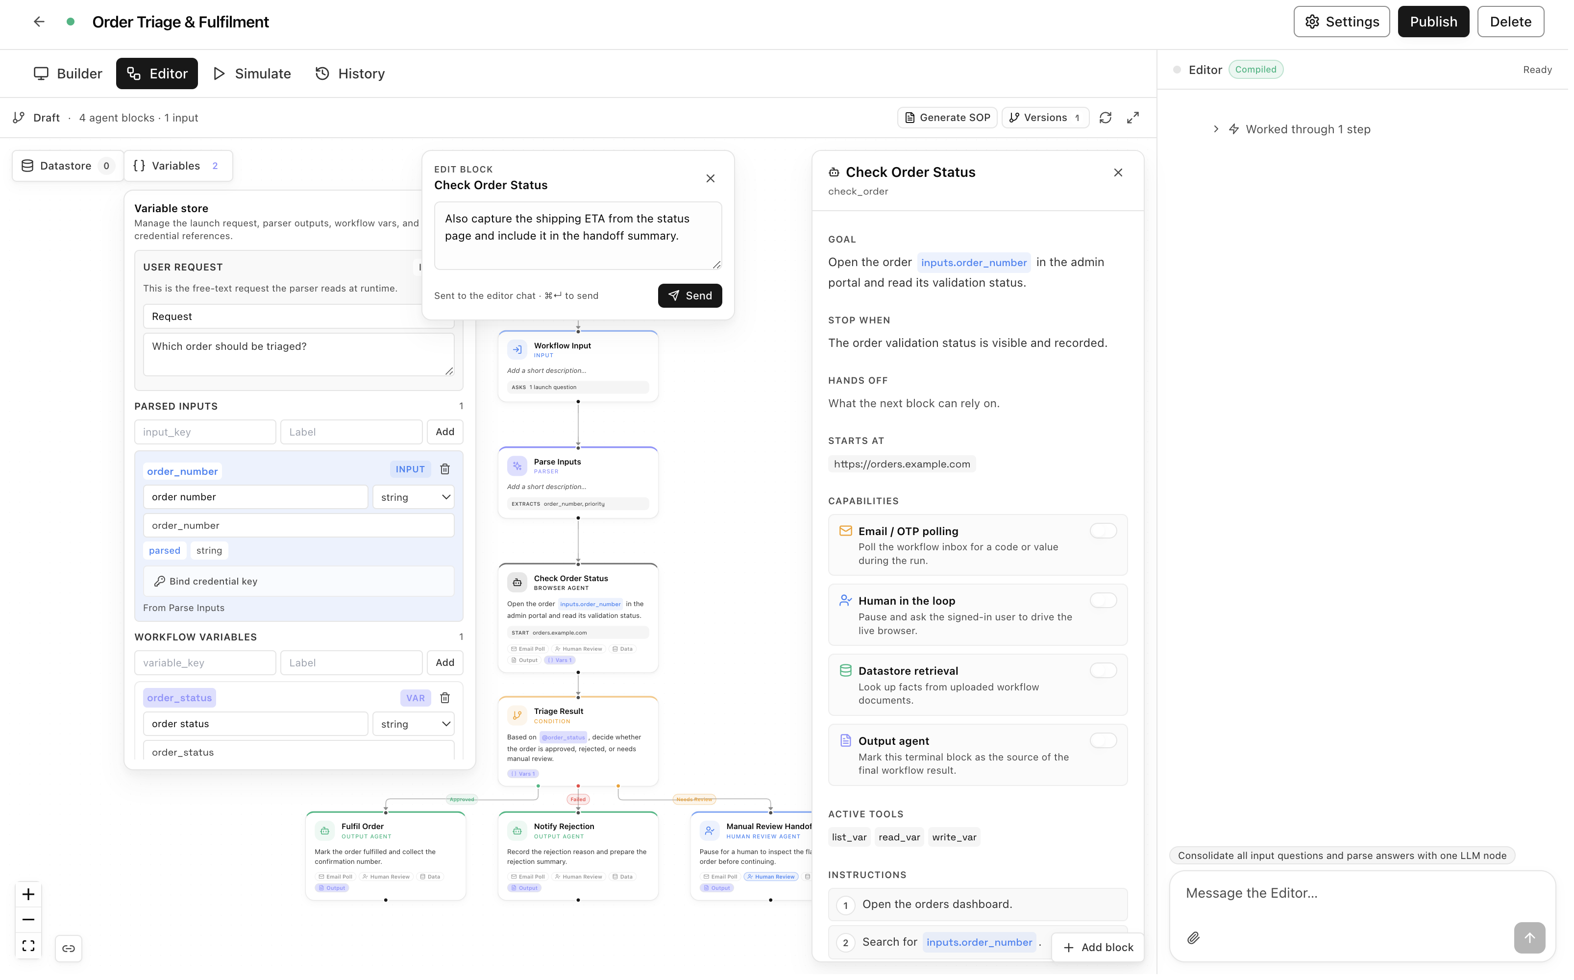The image size is (1574, 980).
Task: Delete the order_status variable
Action: (446, 701)
